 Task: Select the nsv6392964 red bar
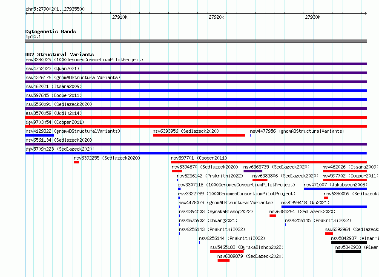pyautogui.click(x=329, y=234)
